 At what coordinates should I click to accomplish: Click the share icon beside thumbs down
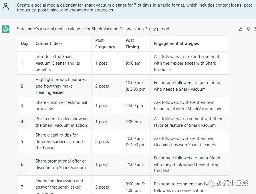[x=255, y=29]
